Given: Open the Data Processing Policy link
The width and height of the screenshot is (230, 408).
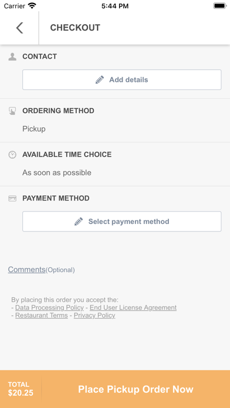Looking at the screenshot, I should pyautogui.click(x=49, y=308).
